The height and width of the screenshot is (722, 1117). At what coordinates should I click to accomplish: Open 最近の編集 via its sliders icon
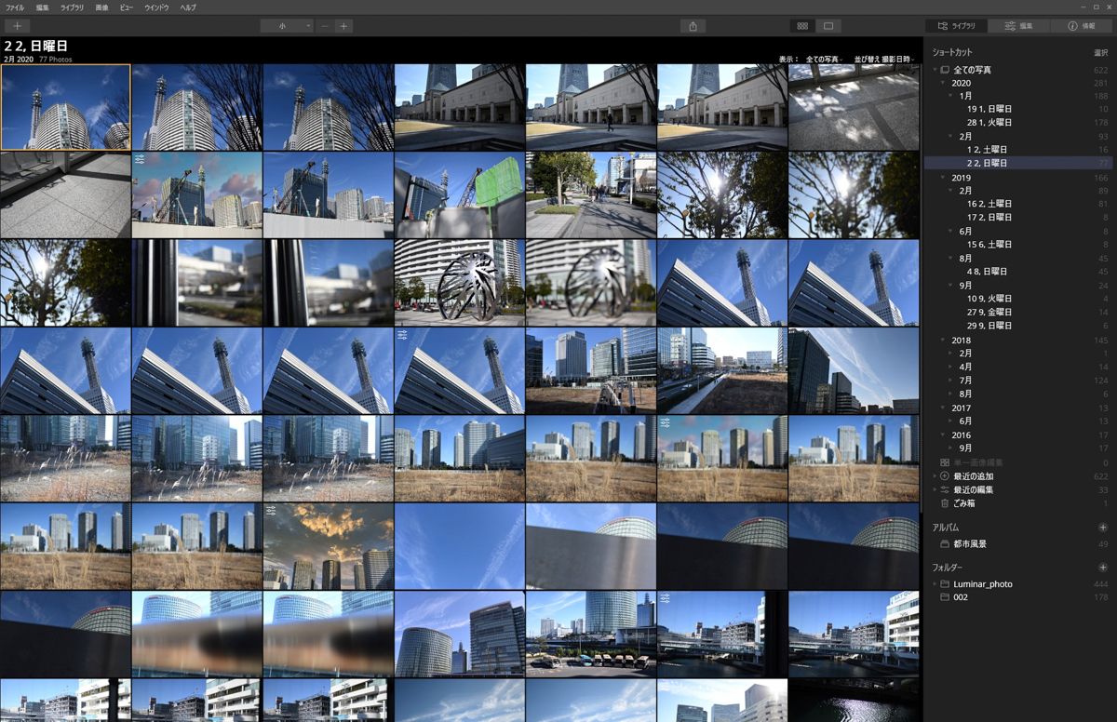coord(945,489)
